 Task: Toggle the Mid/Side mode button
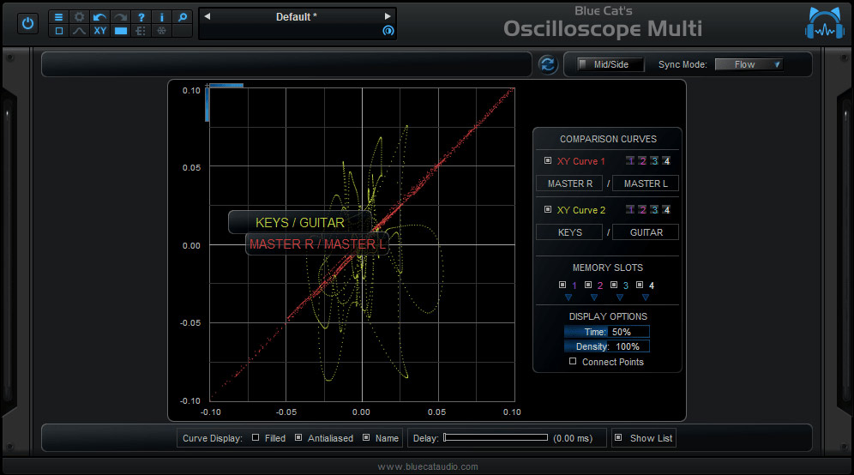click(610, 64)
